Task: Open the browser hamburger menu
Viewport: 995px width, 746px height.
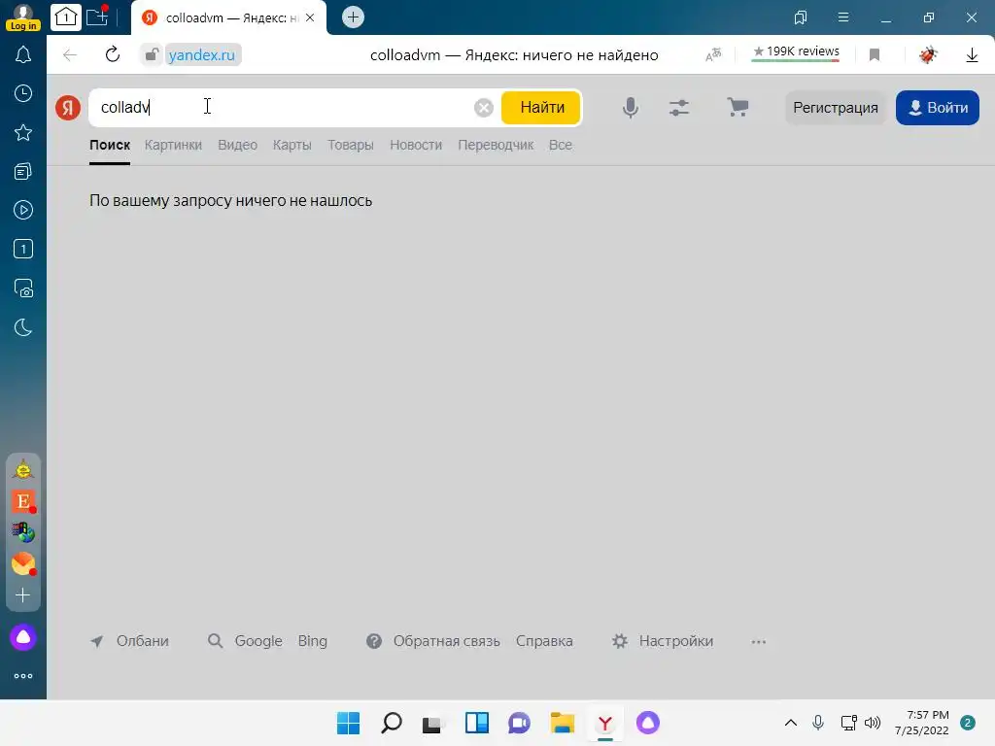Action: point(843,17)
